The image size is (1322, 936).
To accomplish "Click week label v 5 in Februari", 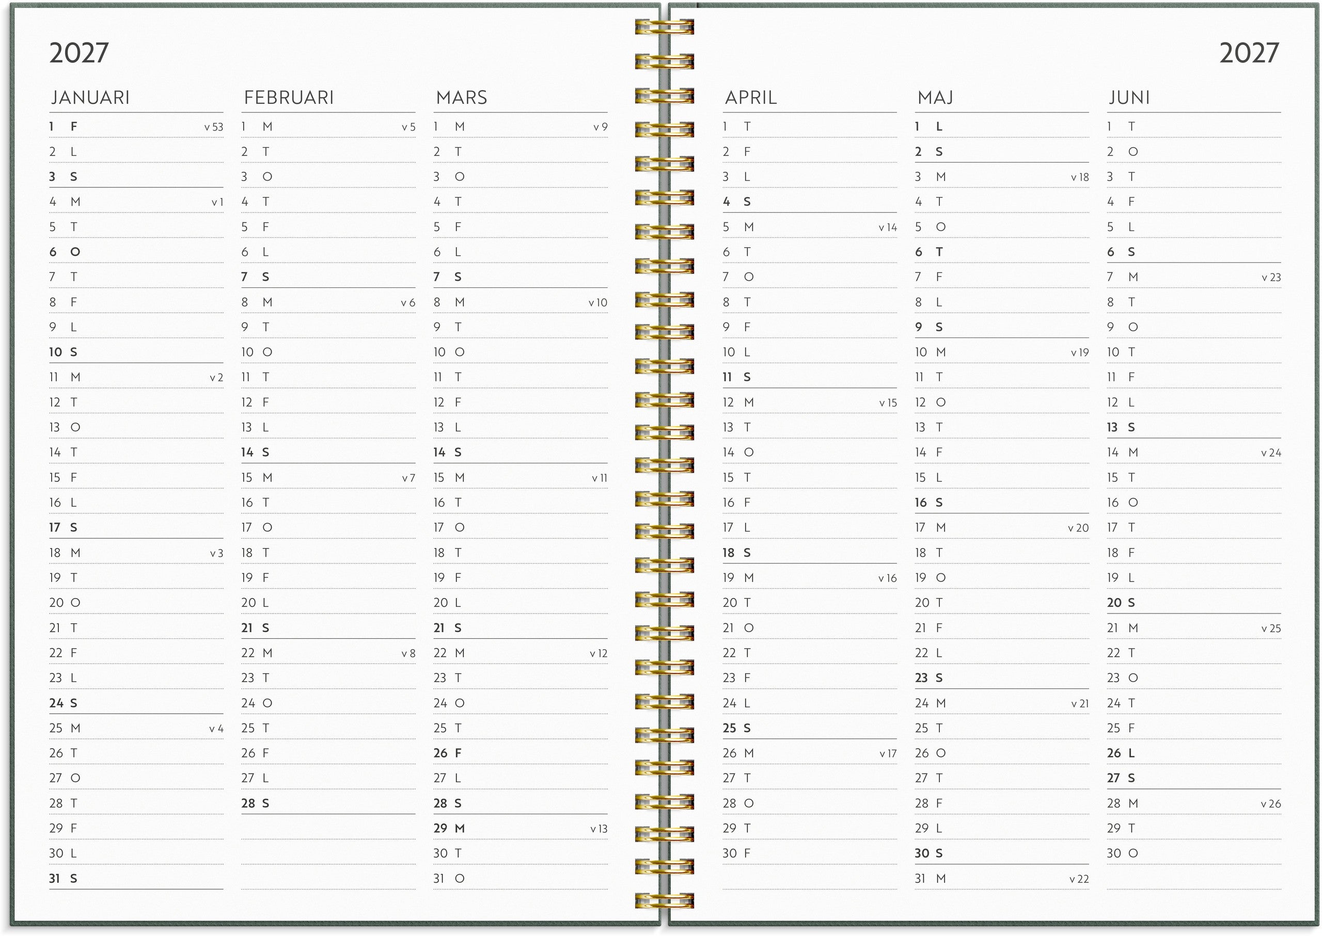I will click(x=408, y=127).
